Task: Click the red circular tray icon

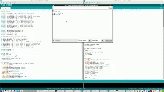Action: pos(151,91)
